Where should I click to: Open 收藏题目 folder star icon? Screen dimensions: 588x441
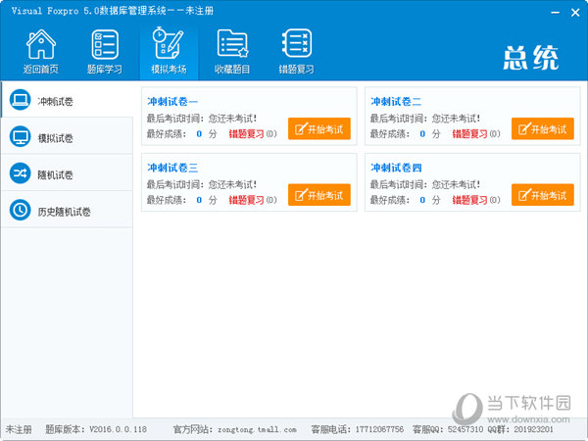click(232, 43)
